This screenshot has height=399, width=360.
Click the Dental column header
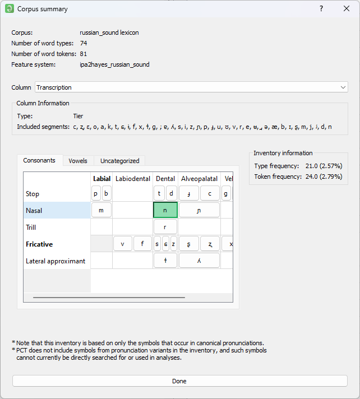tap(165, 179)
